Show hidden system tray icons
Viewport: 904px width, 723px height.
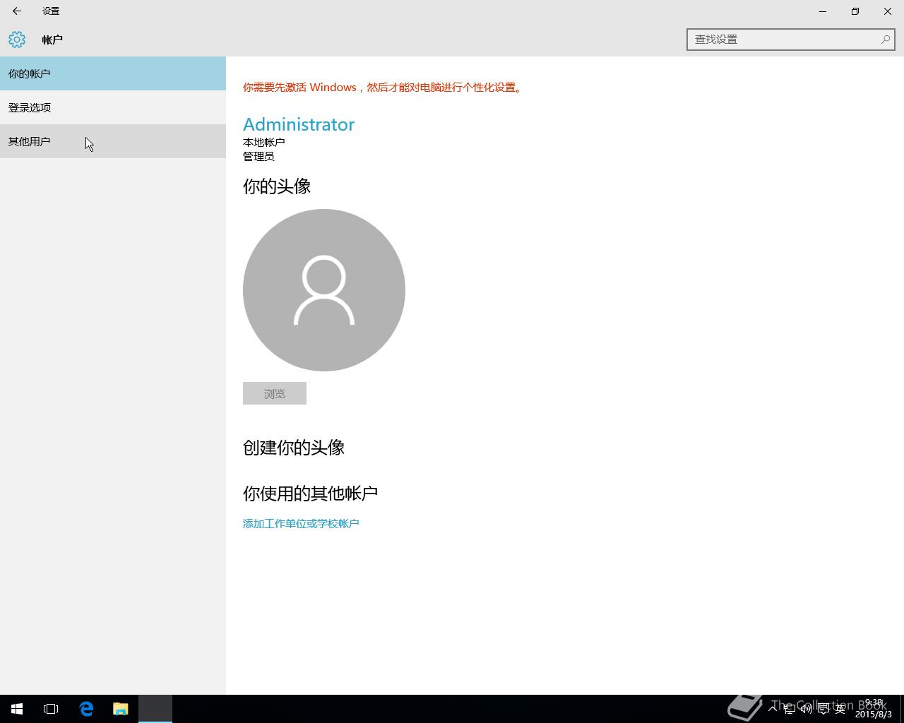(x=773, y=709)
